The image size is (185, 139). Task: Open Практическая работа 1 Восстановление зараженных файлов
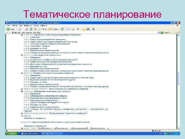[x=56, y=89]
